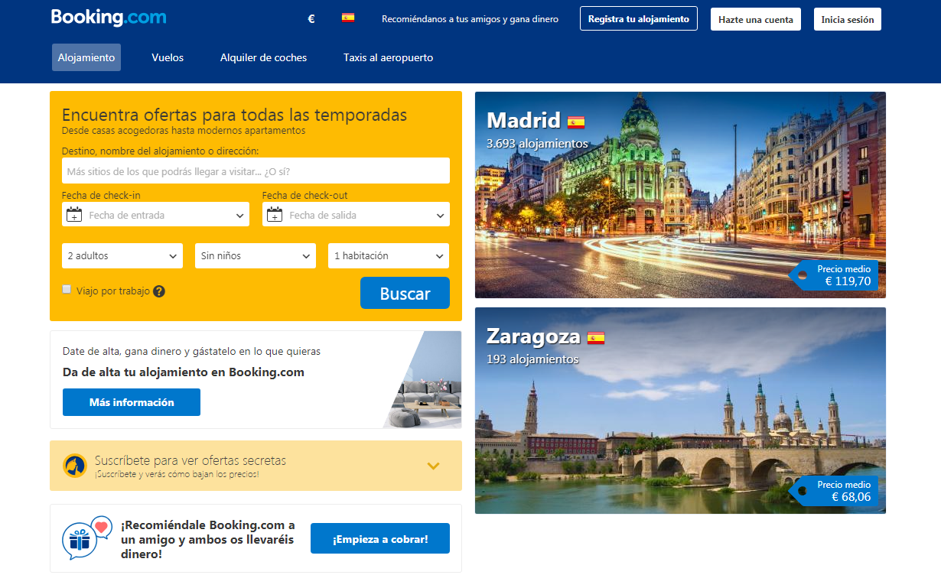Click the Más información button
The height and width of the screenshot is (575, 941).
tap(132, 402)
